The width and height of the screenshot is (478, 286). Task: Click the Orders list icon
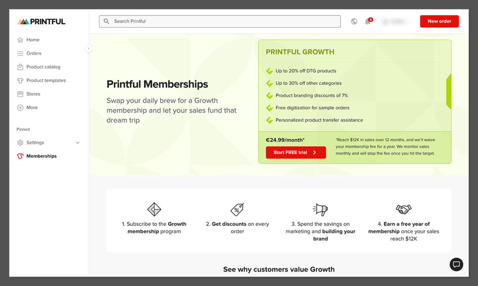click(x=20, y=54)
